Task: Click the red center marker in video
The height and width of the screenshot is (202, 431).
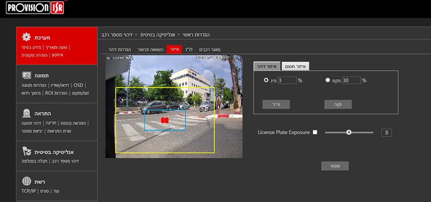Action: (x=164, y=120)
